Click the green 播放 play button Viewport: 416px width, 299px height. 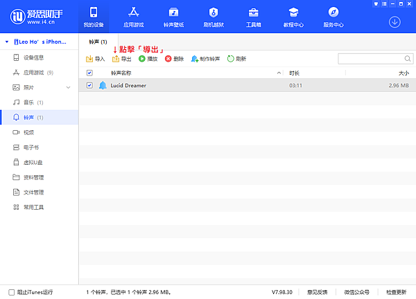pyautogui.click(x=148, y=59)
